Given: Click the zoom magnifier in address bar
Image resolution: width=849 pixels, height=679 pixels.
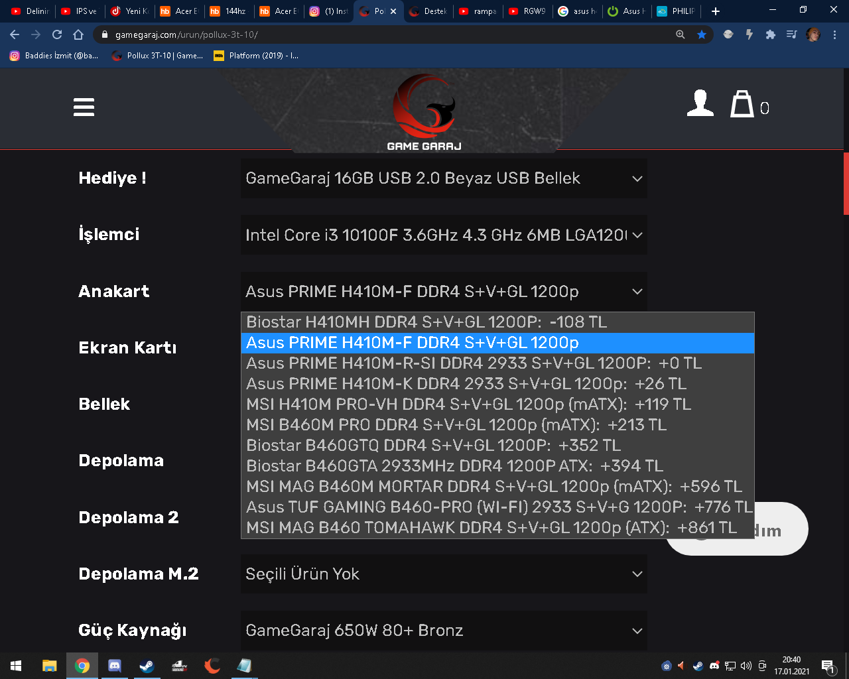Looking at the screenshot, I should tap(681, 34).
